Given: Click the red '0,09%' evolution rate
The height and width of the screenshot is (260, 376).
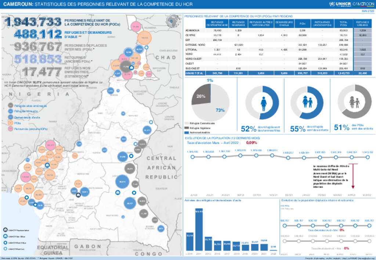Looking at the screenshot, I should click(251, 143).
